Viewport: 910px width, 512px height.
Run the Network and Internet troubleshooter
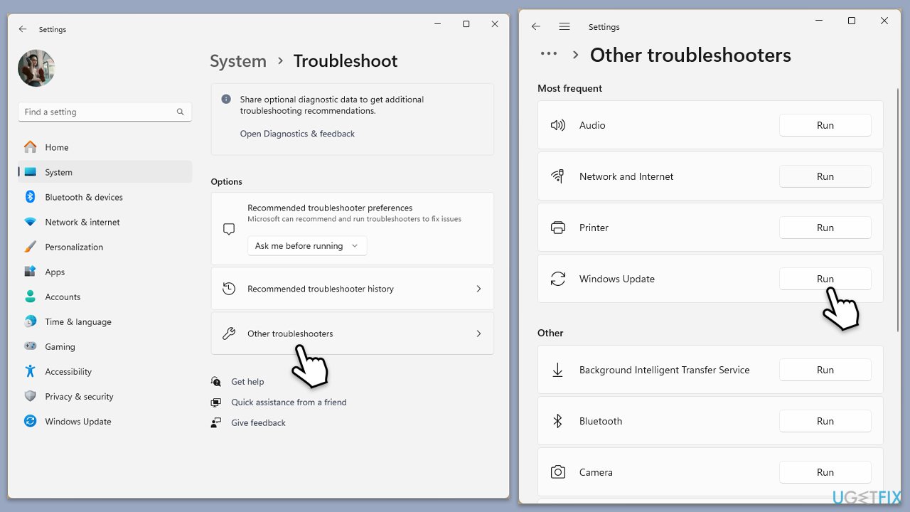[x=825, y=176]
